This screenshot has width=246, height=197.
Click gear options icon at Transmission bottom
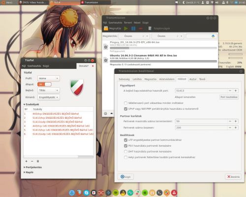coord(106,113)
